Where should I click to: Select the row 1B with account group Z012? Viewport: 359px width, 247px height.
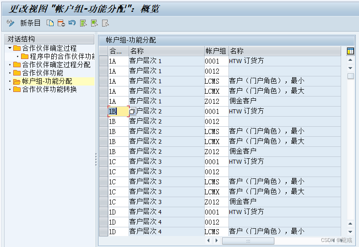pyautogui.click(x=103, y=152)
